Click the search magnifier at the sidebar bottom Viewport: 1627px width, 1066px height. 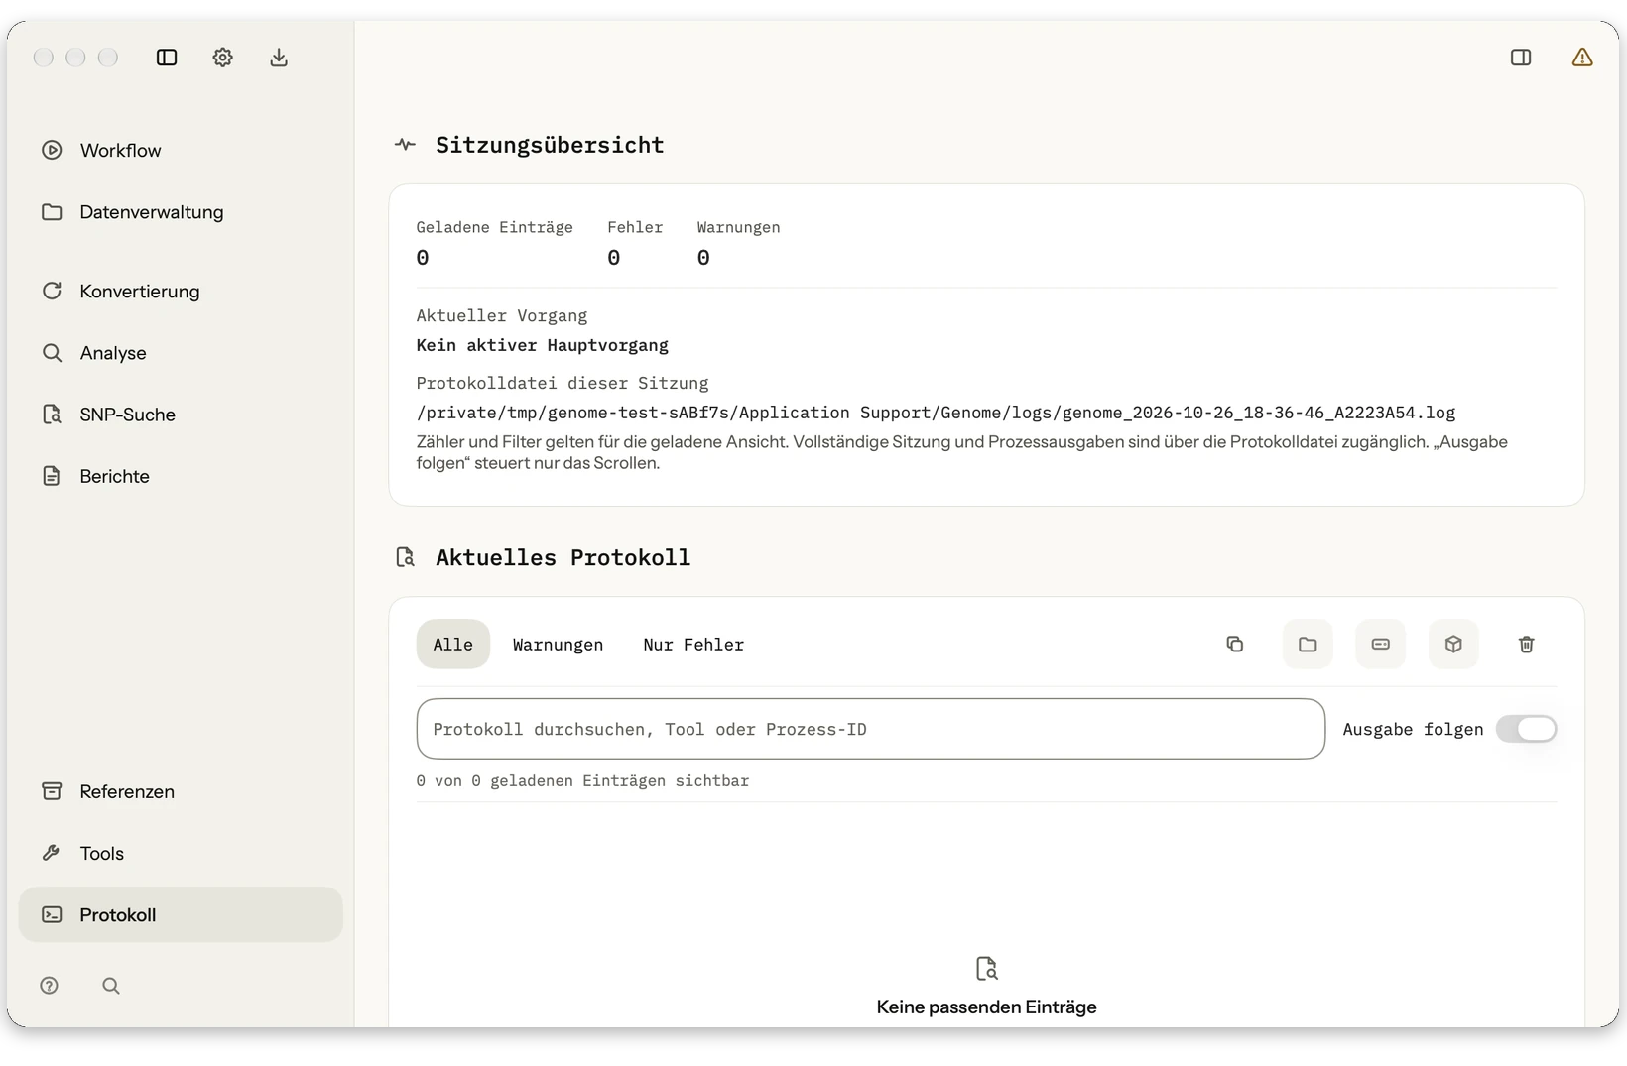111,986
